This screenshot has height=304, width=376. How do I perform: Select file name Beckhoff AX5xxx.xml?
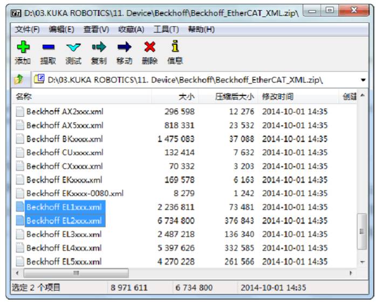pos(65,125)
